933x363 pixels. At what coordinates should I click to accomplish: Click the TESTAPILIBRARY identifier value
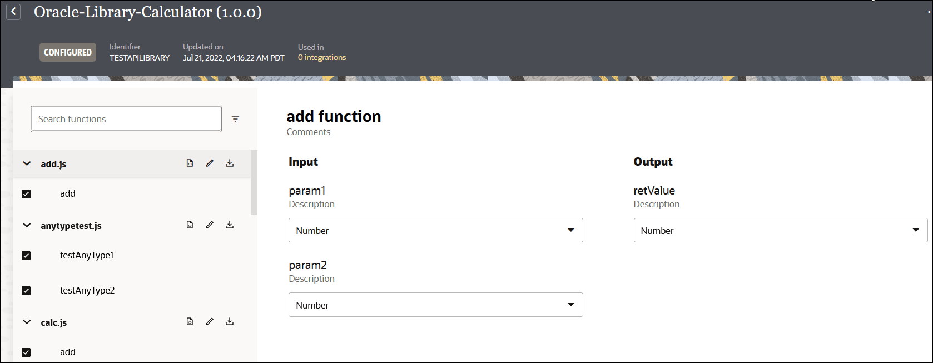[140, 58]
